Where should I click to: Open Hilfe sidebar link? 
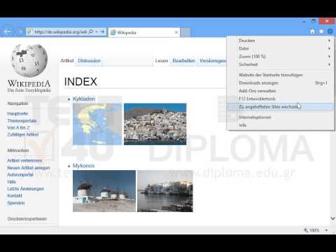12,182
